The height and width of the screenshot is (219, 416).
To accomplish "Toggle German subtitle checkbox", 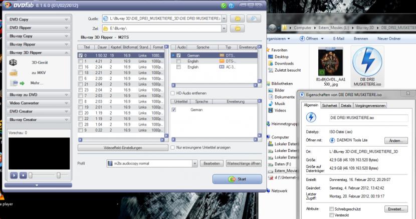I will tap(174, 109).
